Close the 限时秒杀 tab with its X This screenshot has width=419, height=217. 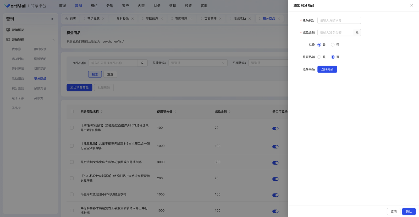(x=133, y=19)
